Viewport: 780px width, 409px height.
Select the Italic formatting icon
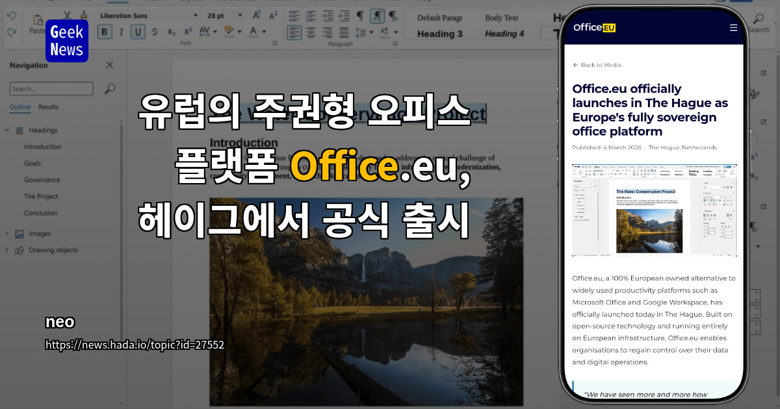click(122, 31)
